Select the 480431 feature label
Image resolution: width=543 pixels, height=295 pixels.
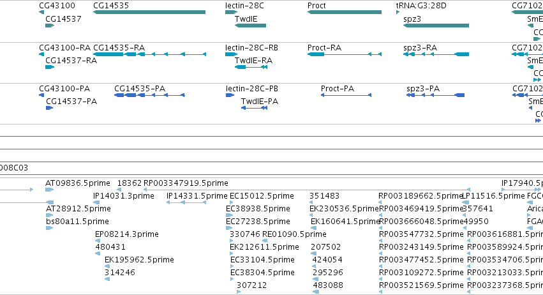coord(110,247)
